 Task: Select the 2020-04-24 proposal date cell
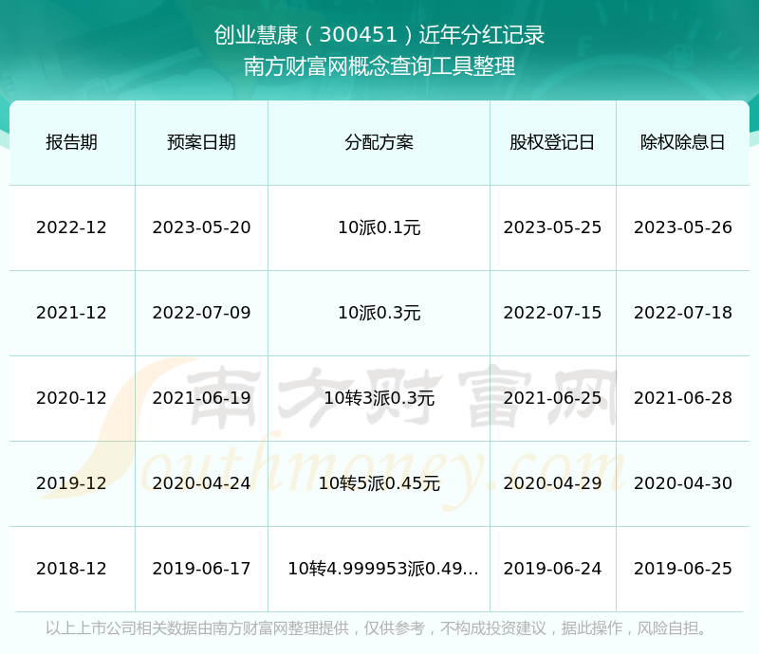(x=201, y=483)
